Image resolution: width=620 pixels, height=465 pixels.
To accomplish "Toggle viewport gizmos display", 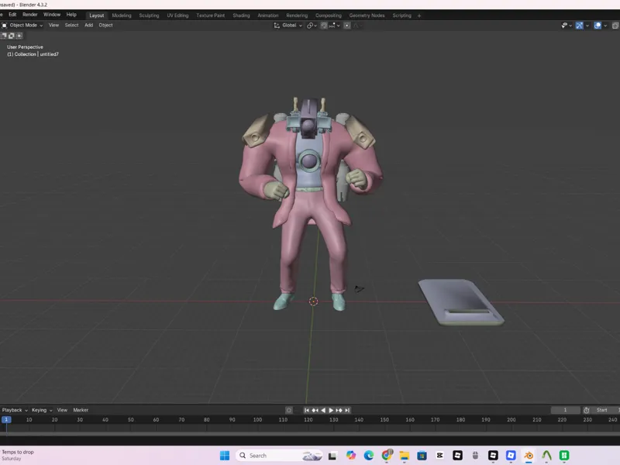I will [x=579, y=26].
